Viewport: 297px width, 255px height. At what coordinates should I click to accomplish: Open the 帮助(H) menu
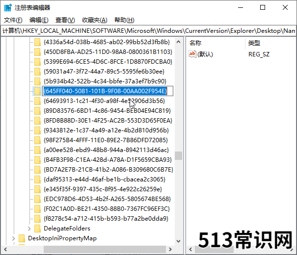(124, 20)
